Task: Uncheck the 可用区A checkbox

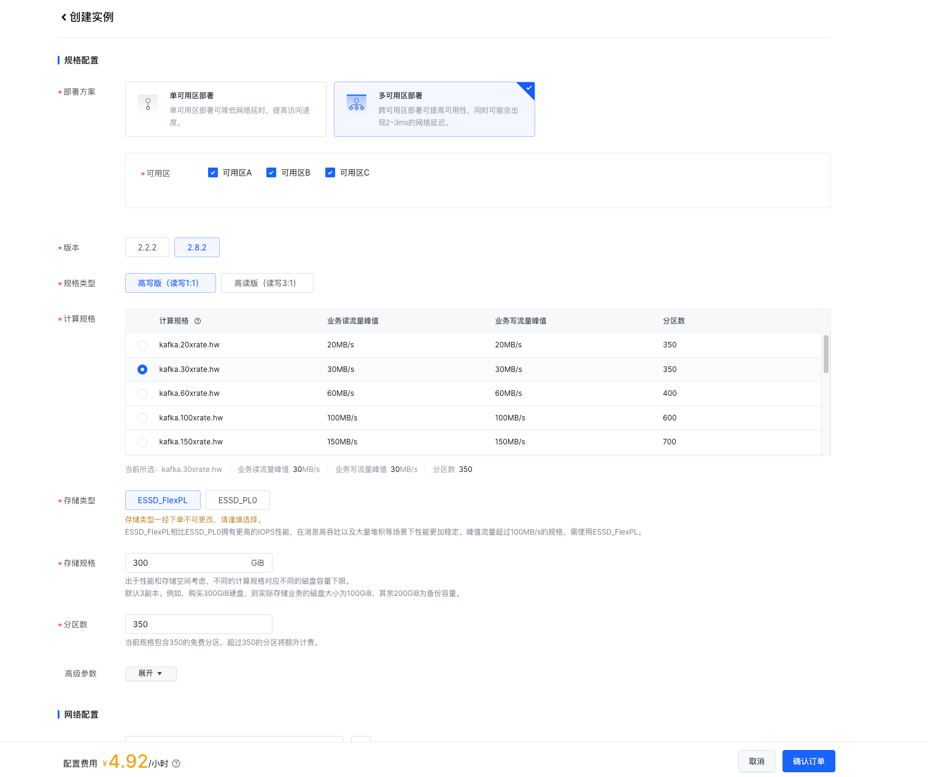Action: (213, 172)
